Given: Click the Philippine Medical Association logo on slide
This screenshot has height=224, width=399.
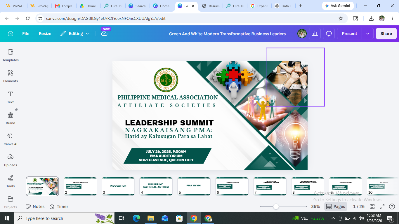Looking at the screenshot, I should [166, 80].
